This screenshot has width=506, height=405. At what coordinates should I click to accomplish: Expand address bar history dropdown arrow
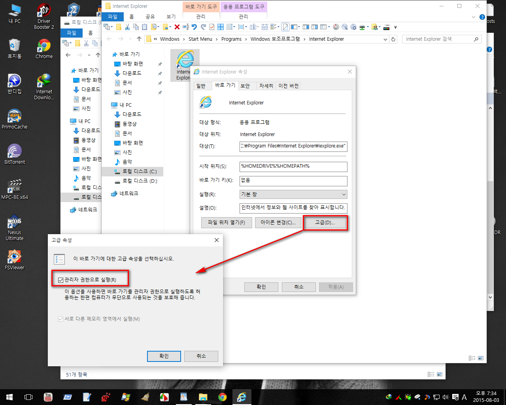(386, 39)
